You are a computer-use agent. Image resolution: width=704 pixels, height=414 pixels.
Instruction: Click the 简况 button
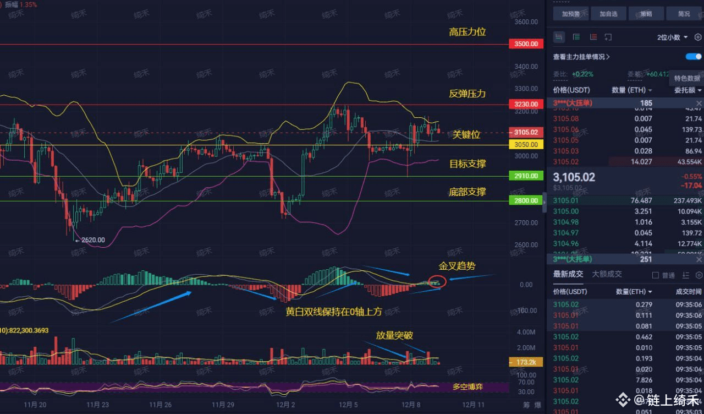pyautogui.click(x=684, y=14)
